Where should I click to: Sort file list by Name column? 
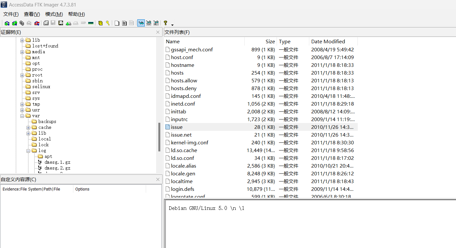coord(204,41)
